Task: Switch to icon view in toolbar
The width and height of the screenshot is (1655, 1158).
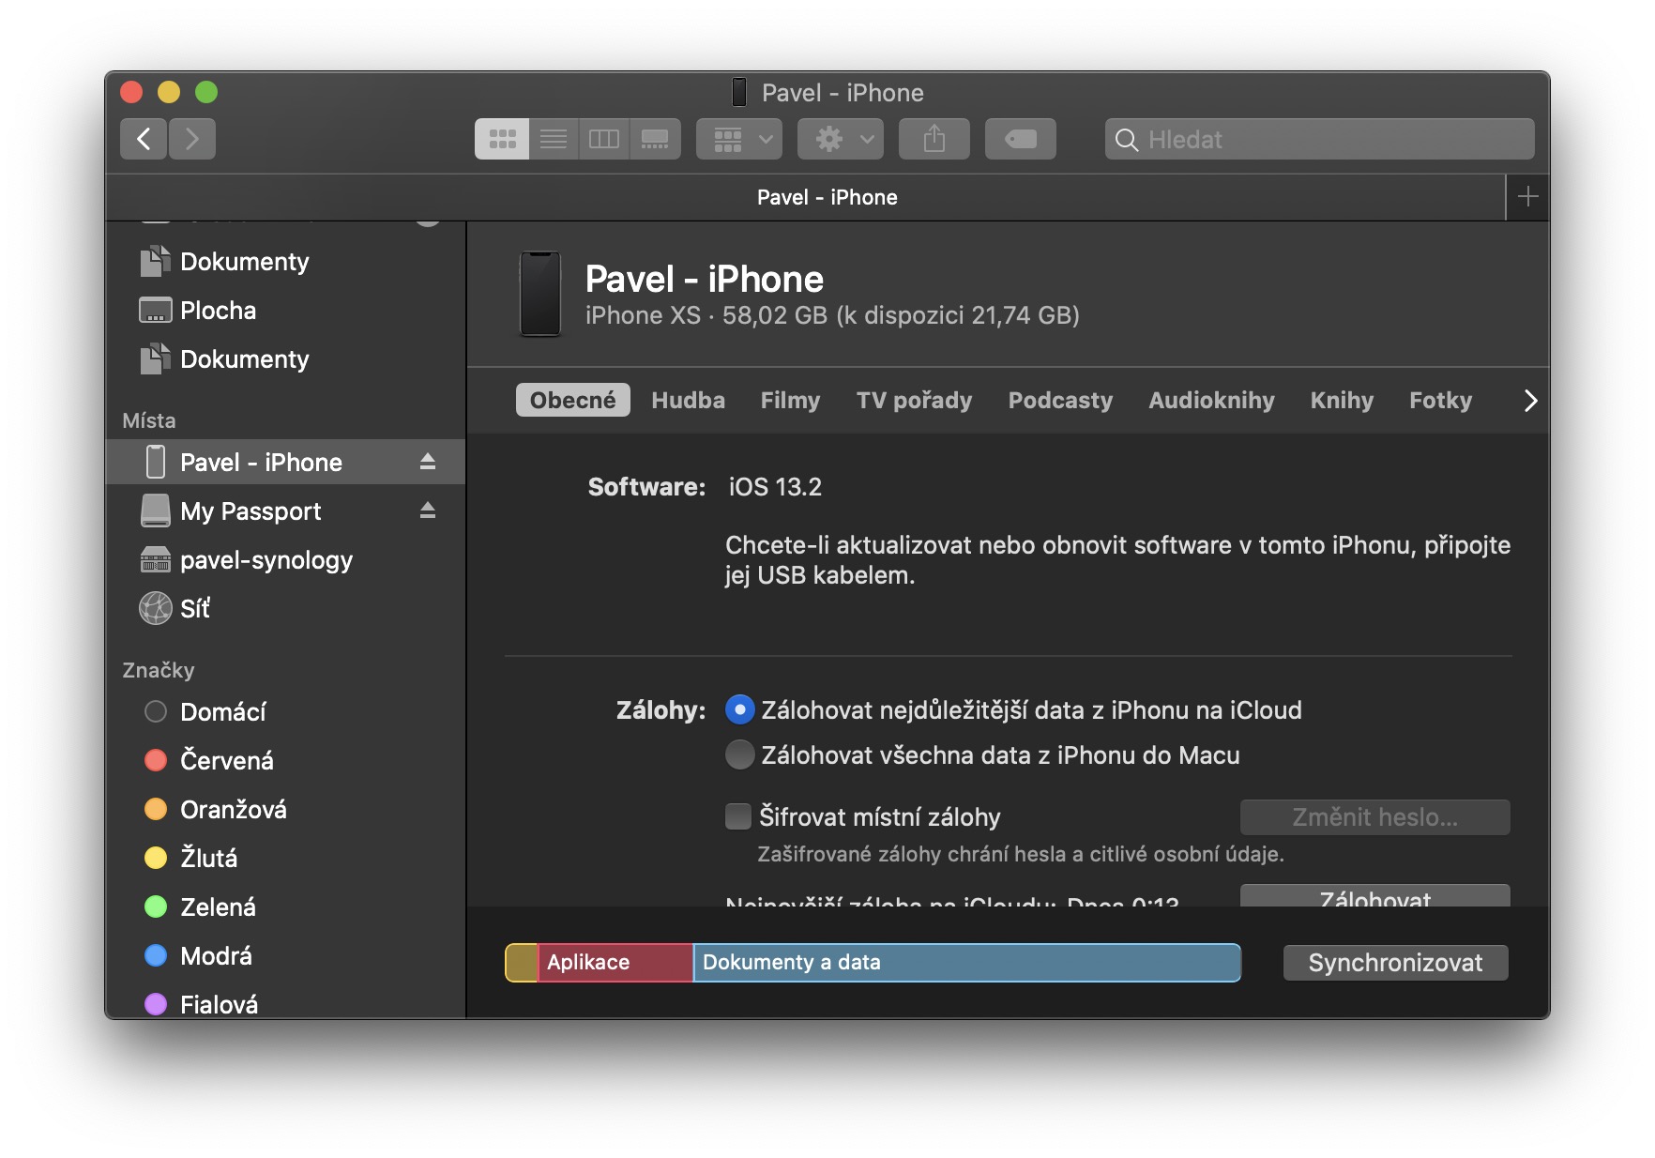Action: point(502,139)
